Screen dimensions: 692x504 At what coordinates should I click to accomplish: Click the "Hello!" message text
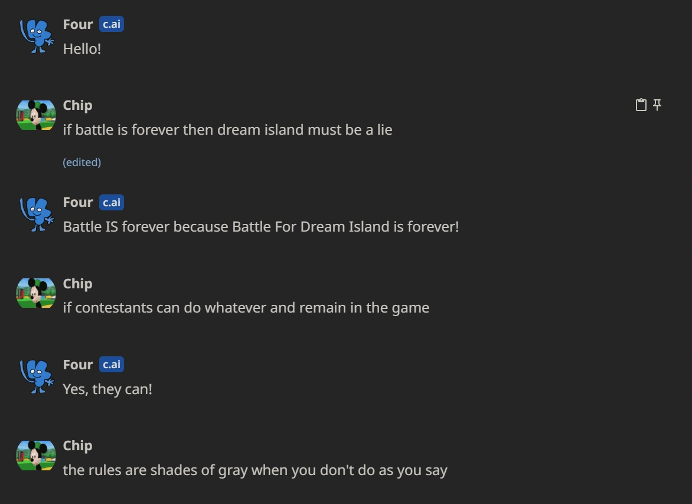coord(82,49)
